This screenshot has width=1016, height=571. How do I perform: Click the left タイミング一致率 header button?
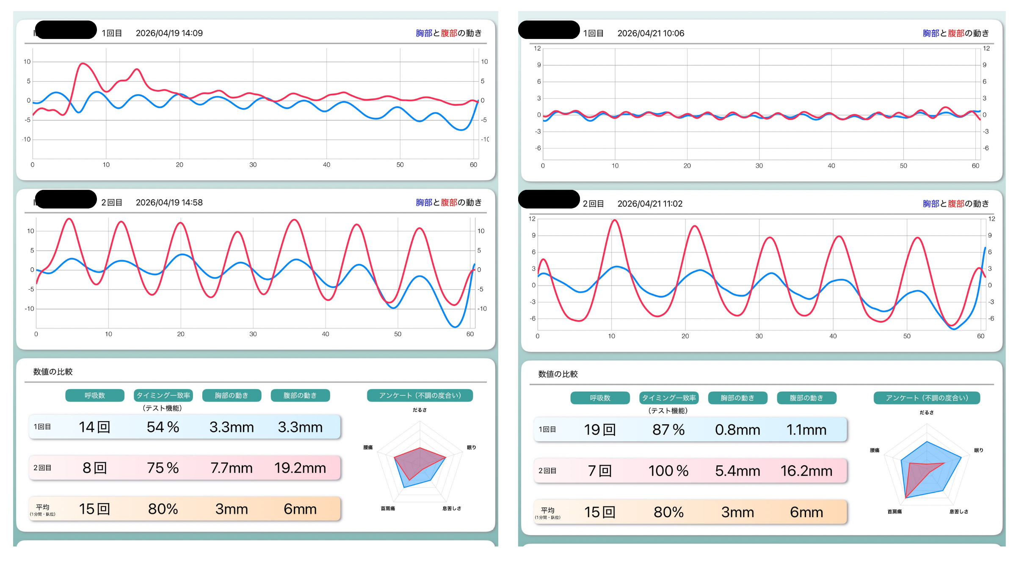[x=163, y=395]
